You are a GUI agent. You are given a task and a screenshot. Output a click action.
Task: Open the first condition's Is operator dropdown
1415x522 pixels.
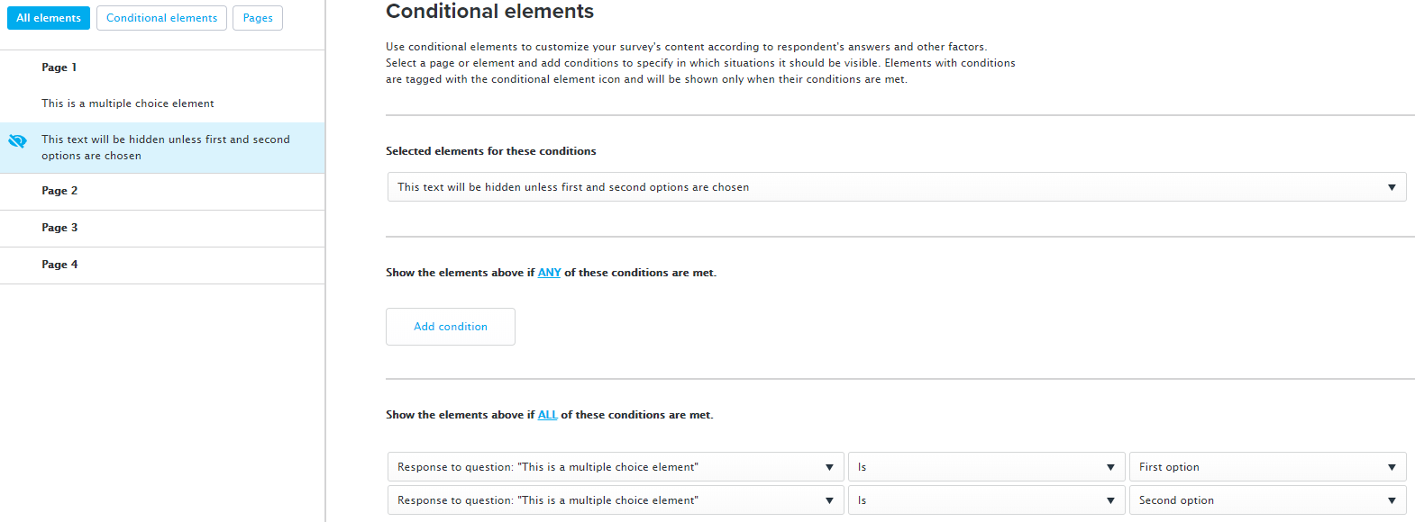tap(986, 467)
